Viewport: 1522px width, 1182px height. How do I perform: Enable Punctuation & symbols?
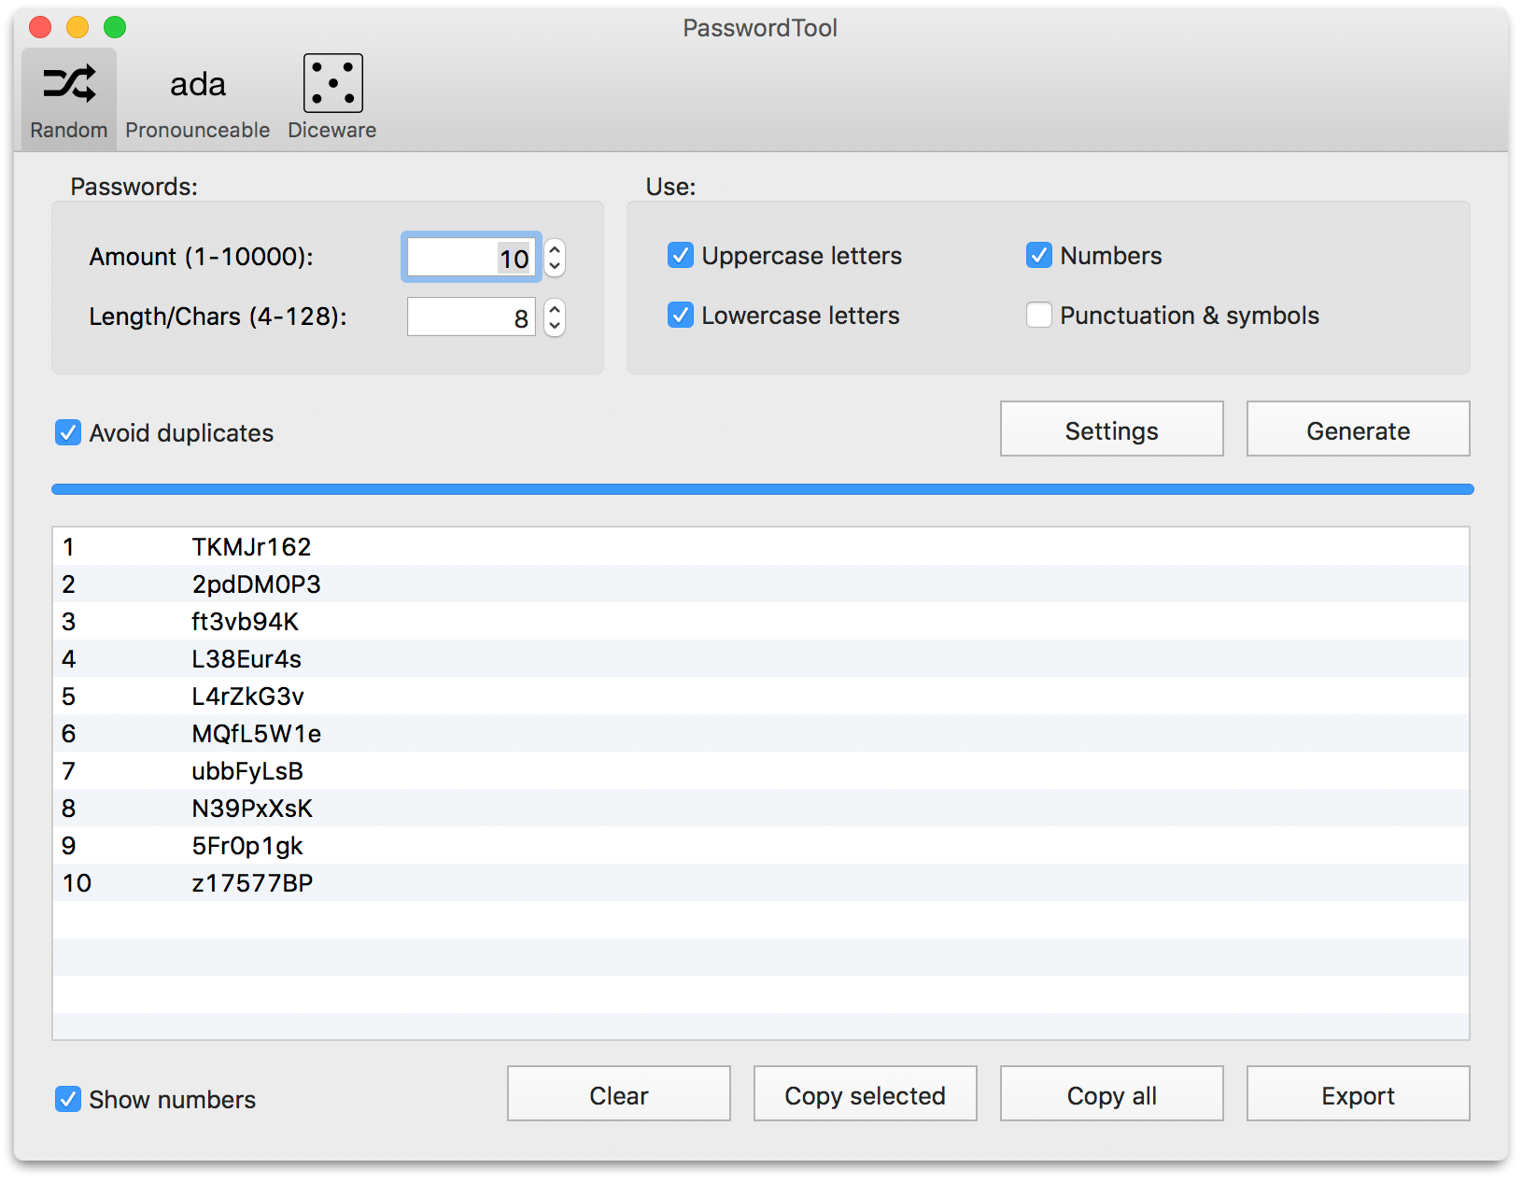(x=1038, y=315)
